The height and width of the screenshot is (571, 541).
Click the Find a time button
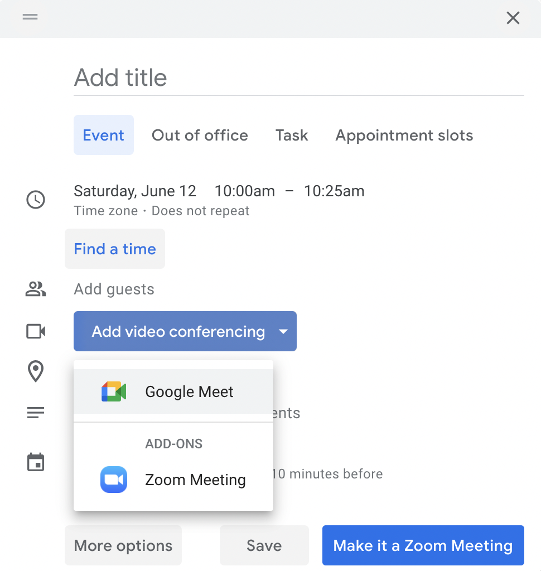point(114,249)
